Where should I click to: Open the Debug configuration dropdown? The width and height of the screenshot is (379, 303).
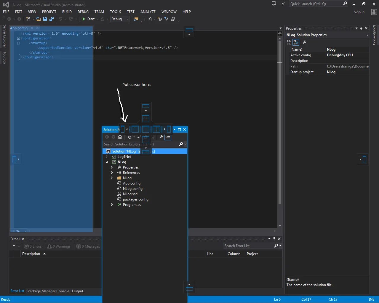point(120,19)
